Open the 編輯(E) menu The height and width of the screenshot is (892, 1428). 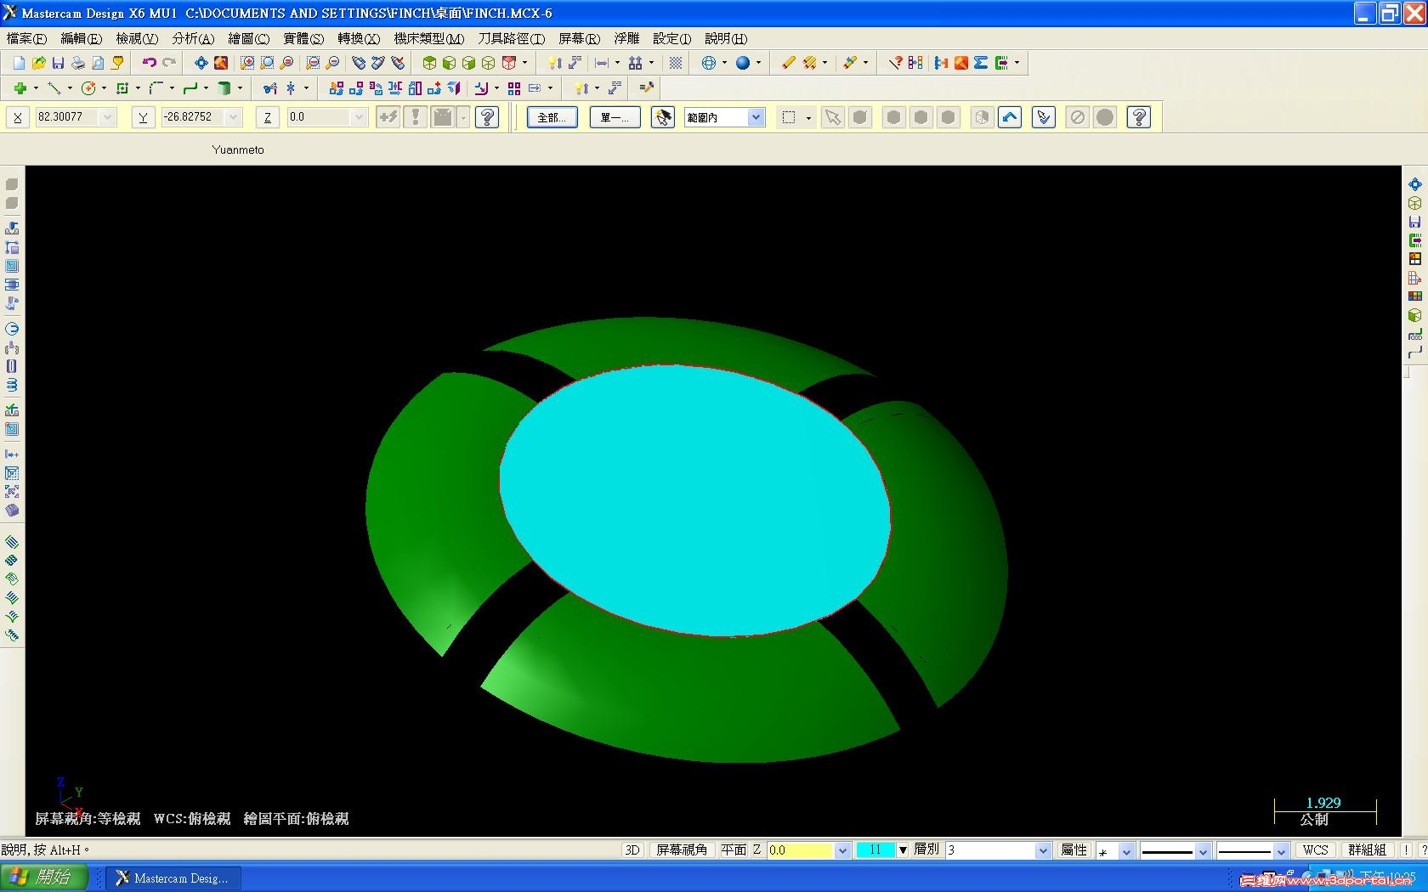(81, 38)
